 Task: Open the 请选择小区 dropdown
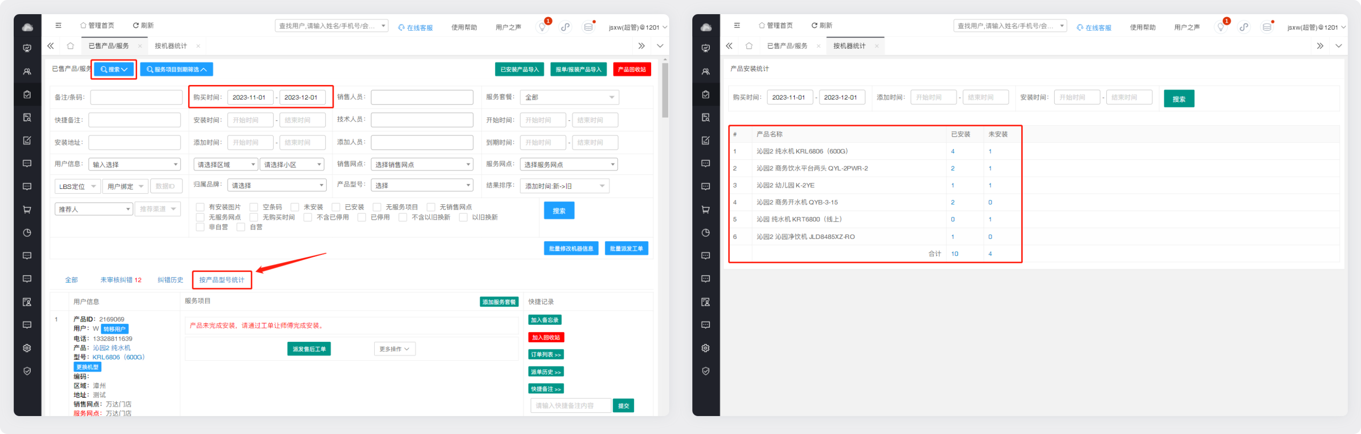tap(292, 165)
